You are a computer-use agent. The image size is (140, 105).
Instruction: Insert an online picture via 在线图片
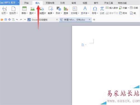point(42,10)
